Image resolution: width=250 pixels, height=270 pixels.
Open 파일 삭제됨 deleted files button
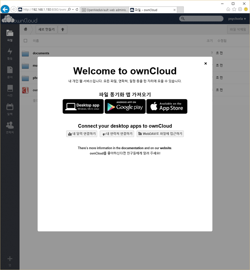click(x=238, y=29)
